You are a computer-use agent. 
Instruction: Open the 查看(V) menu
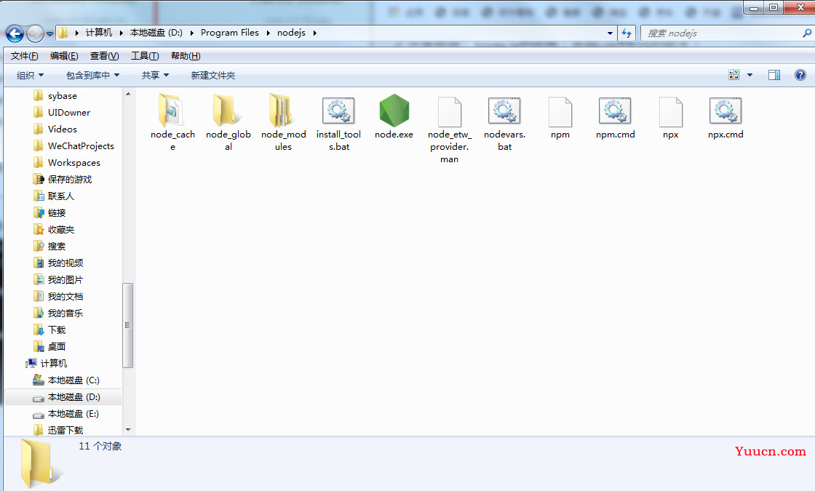point(105,55)
